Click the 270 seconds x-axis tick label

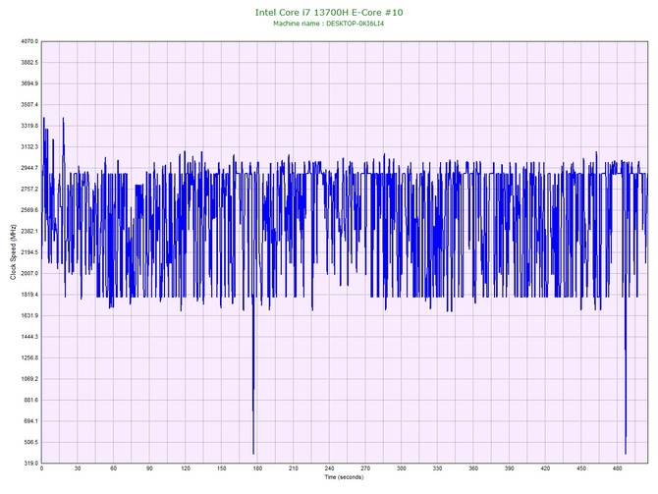(365, 468)
